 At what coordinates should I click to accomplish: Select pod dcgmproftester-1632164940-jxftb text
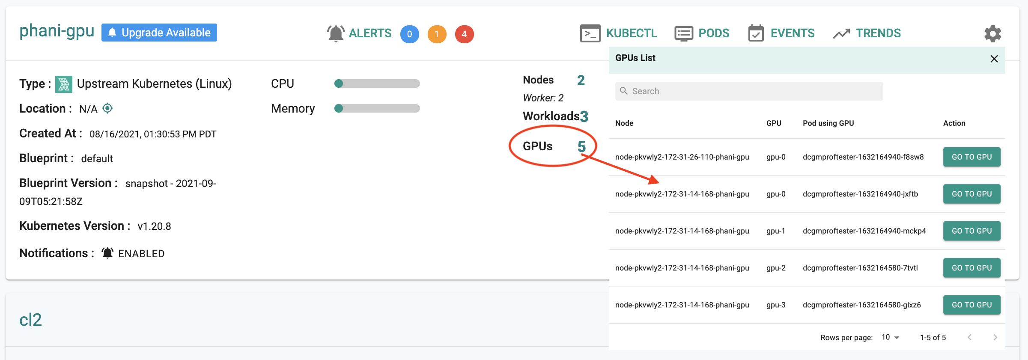pos(860,194)
